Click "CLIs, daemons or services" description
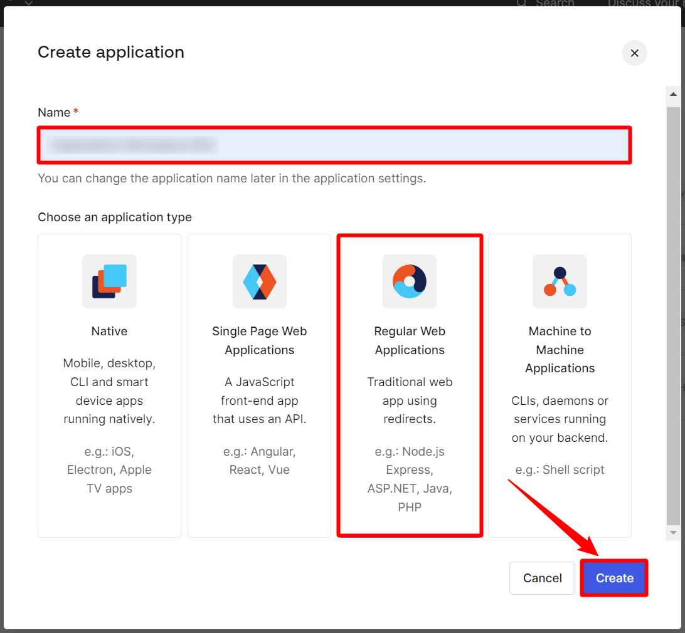This screenshot has width=685, height=633. (560, 419)
